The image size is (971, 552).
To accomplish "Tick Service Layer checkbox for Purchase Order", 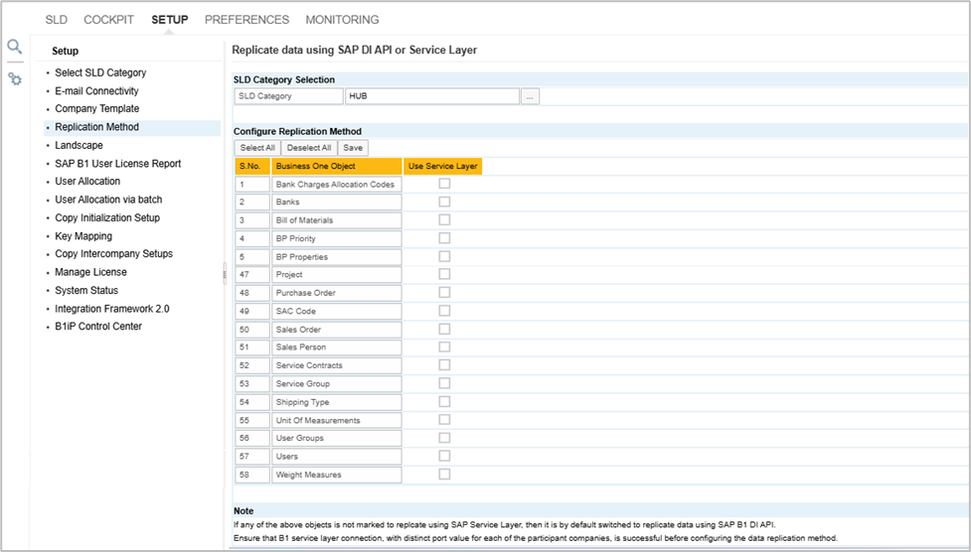I will point(444,293).
